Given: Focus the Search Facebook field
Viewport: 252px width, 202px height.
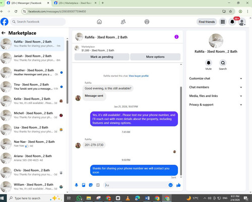Looking at the screenshot, I should (38, 22).
